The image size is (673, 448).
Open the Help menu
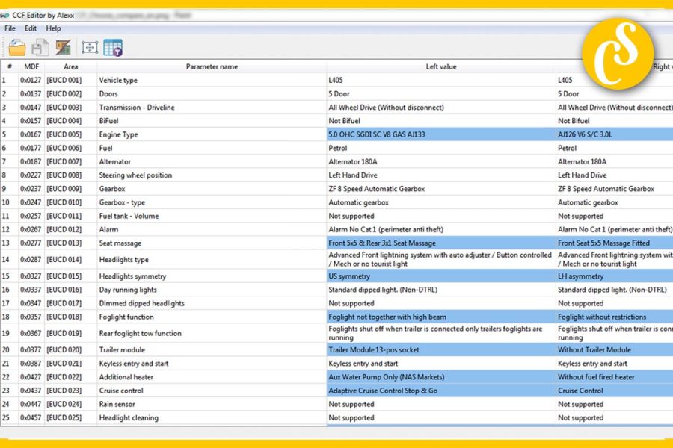53,28
